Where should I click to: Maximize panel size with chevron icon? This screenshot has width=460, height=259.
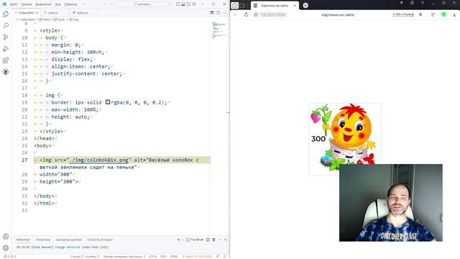coord(220,240)
